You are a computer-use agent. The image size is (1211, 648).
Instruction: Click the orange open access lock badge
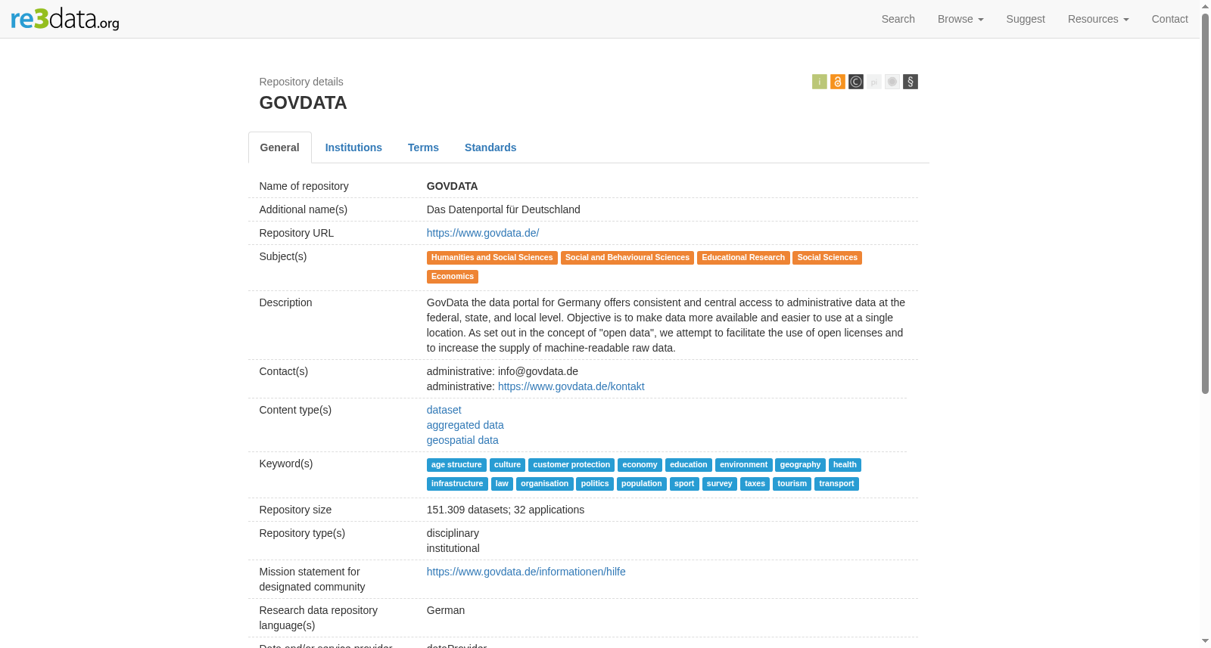click(x=838, y=82)
